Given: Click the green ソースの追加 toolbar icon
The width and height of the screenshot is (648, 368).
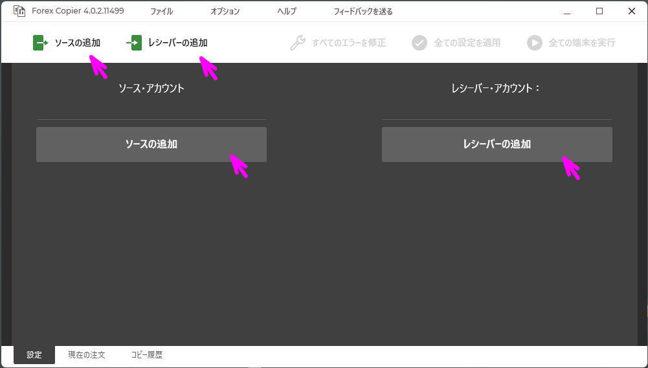Looking at the screenshot, I should tap(41, 43).
